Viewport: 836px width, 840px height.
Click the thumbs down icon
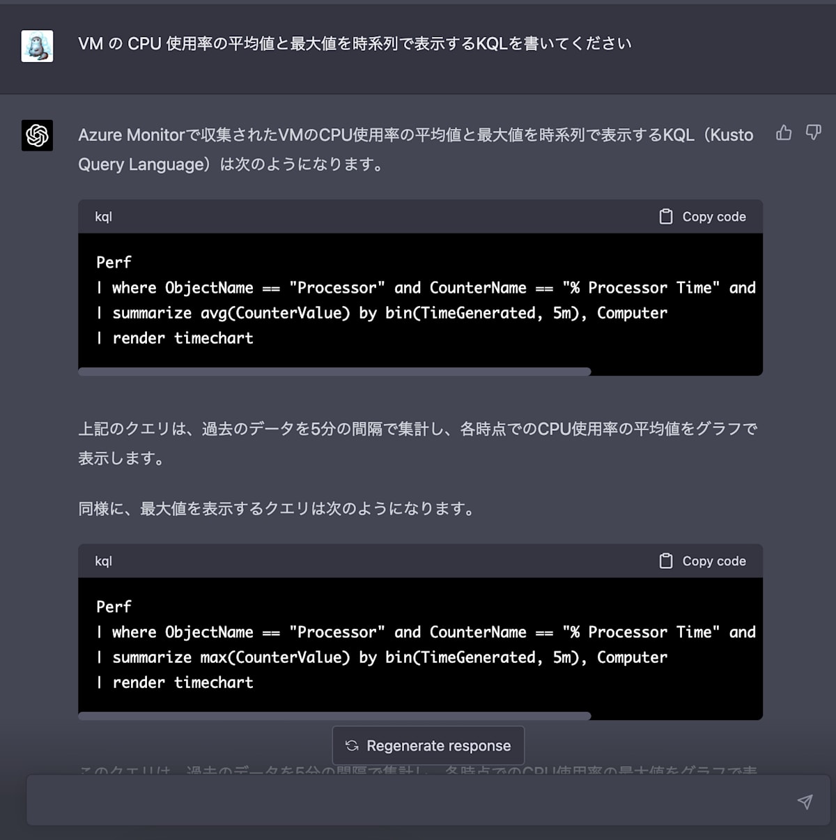click(x=813, y=132)
